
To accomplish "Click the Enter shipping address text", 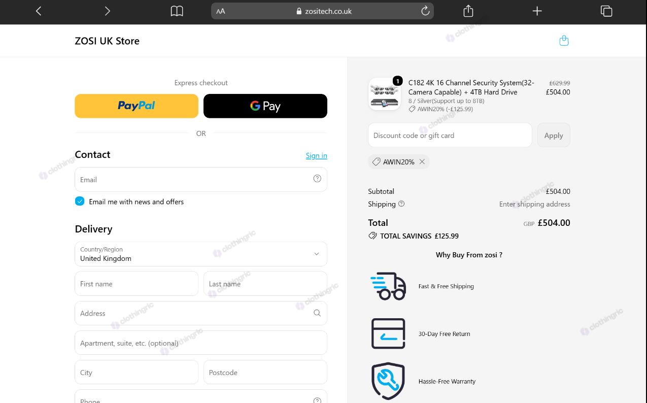I will click(x=534, y=204).
